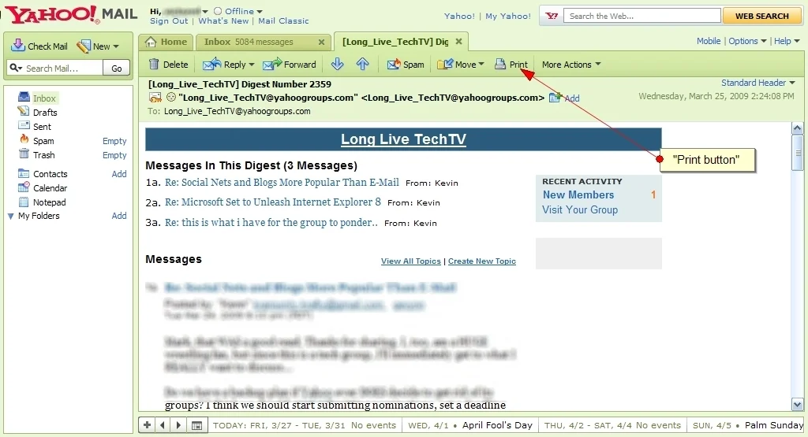
Task: Open the New Members link
Action: [x=578, y=194]
